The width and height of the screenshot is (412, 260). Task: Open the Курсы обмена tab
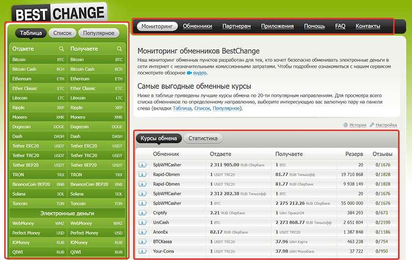pyautogui.click(x=159, y=138)
